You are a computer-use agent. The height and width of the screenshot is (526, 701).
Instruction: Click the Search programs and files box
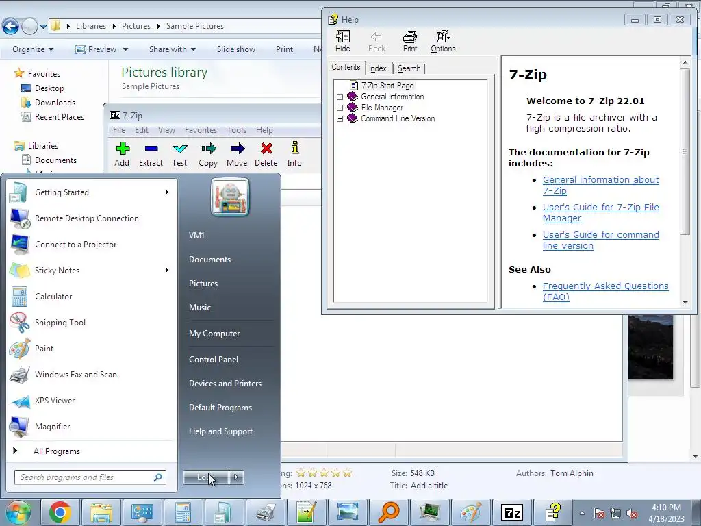(90, 477)
